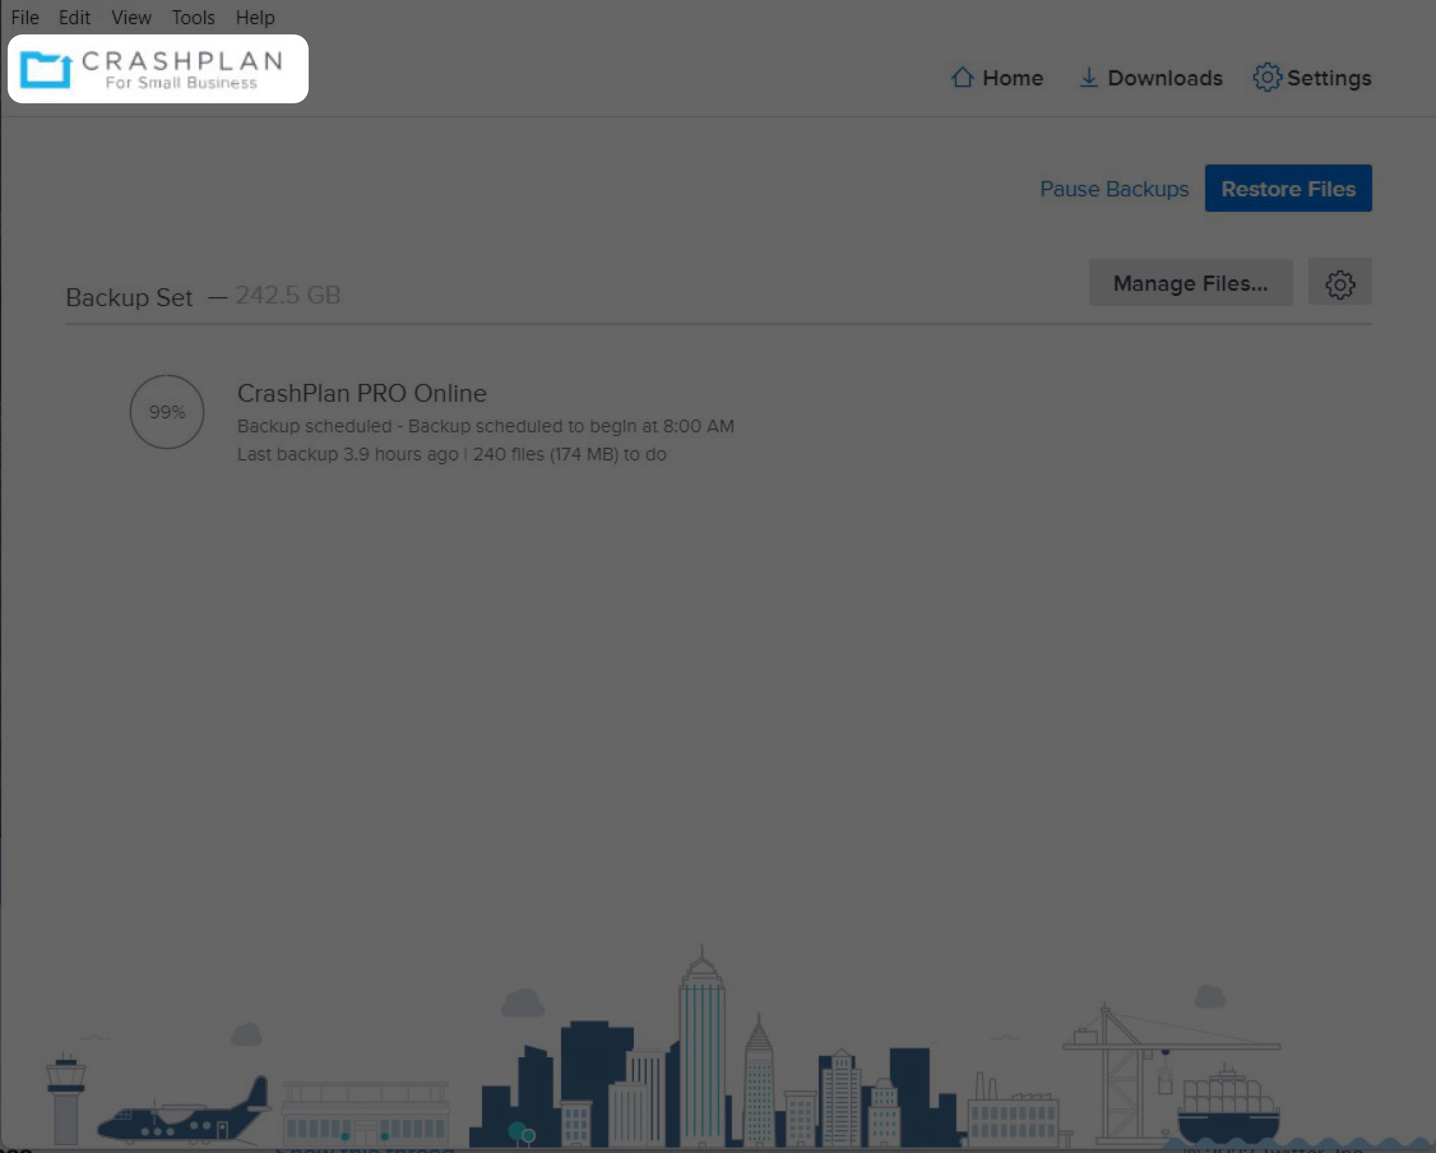Open the View menu
Screen dimensions: 1436x1153
[131, 17]
